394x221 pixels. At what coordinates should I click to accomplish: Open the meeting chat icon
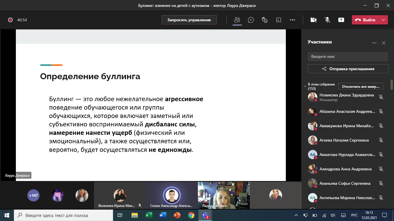click(x=251, y=20)
